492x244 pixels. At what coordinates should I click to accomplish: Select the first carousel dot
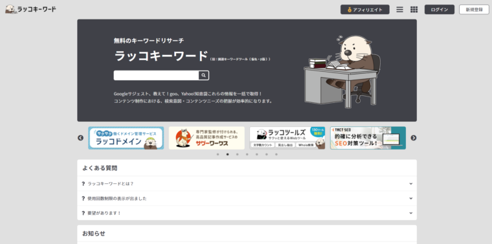218,154
